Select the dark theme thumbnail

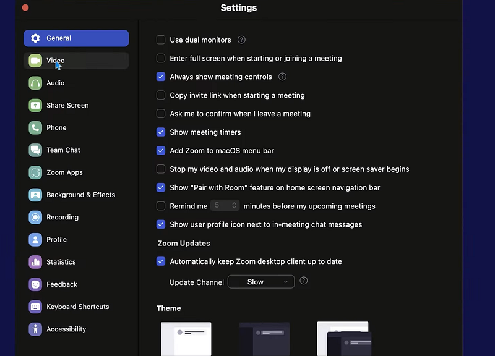tap(264, 339)
